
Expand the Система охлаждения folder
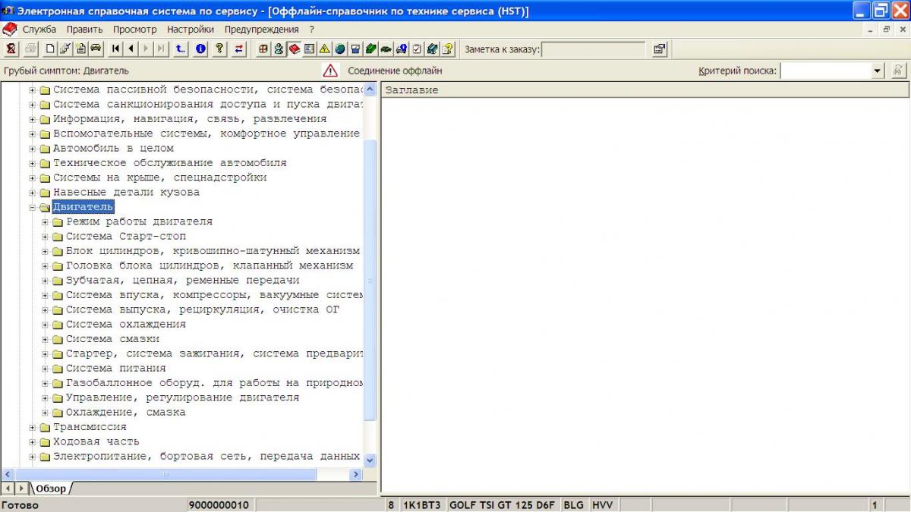(x=46, y=325)
